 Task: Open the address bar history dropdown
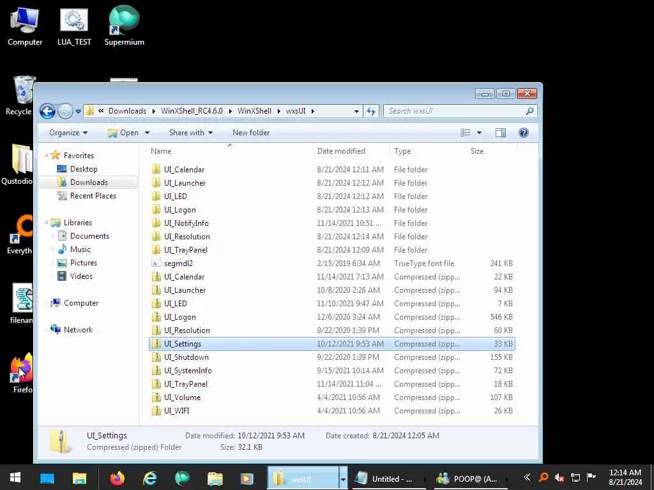[x=356, y=111]
